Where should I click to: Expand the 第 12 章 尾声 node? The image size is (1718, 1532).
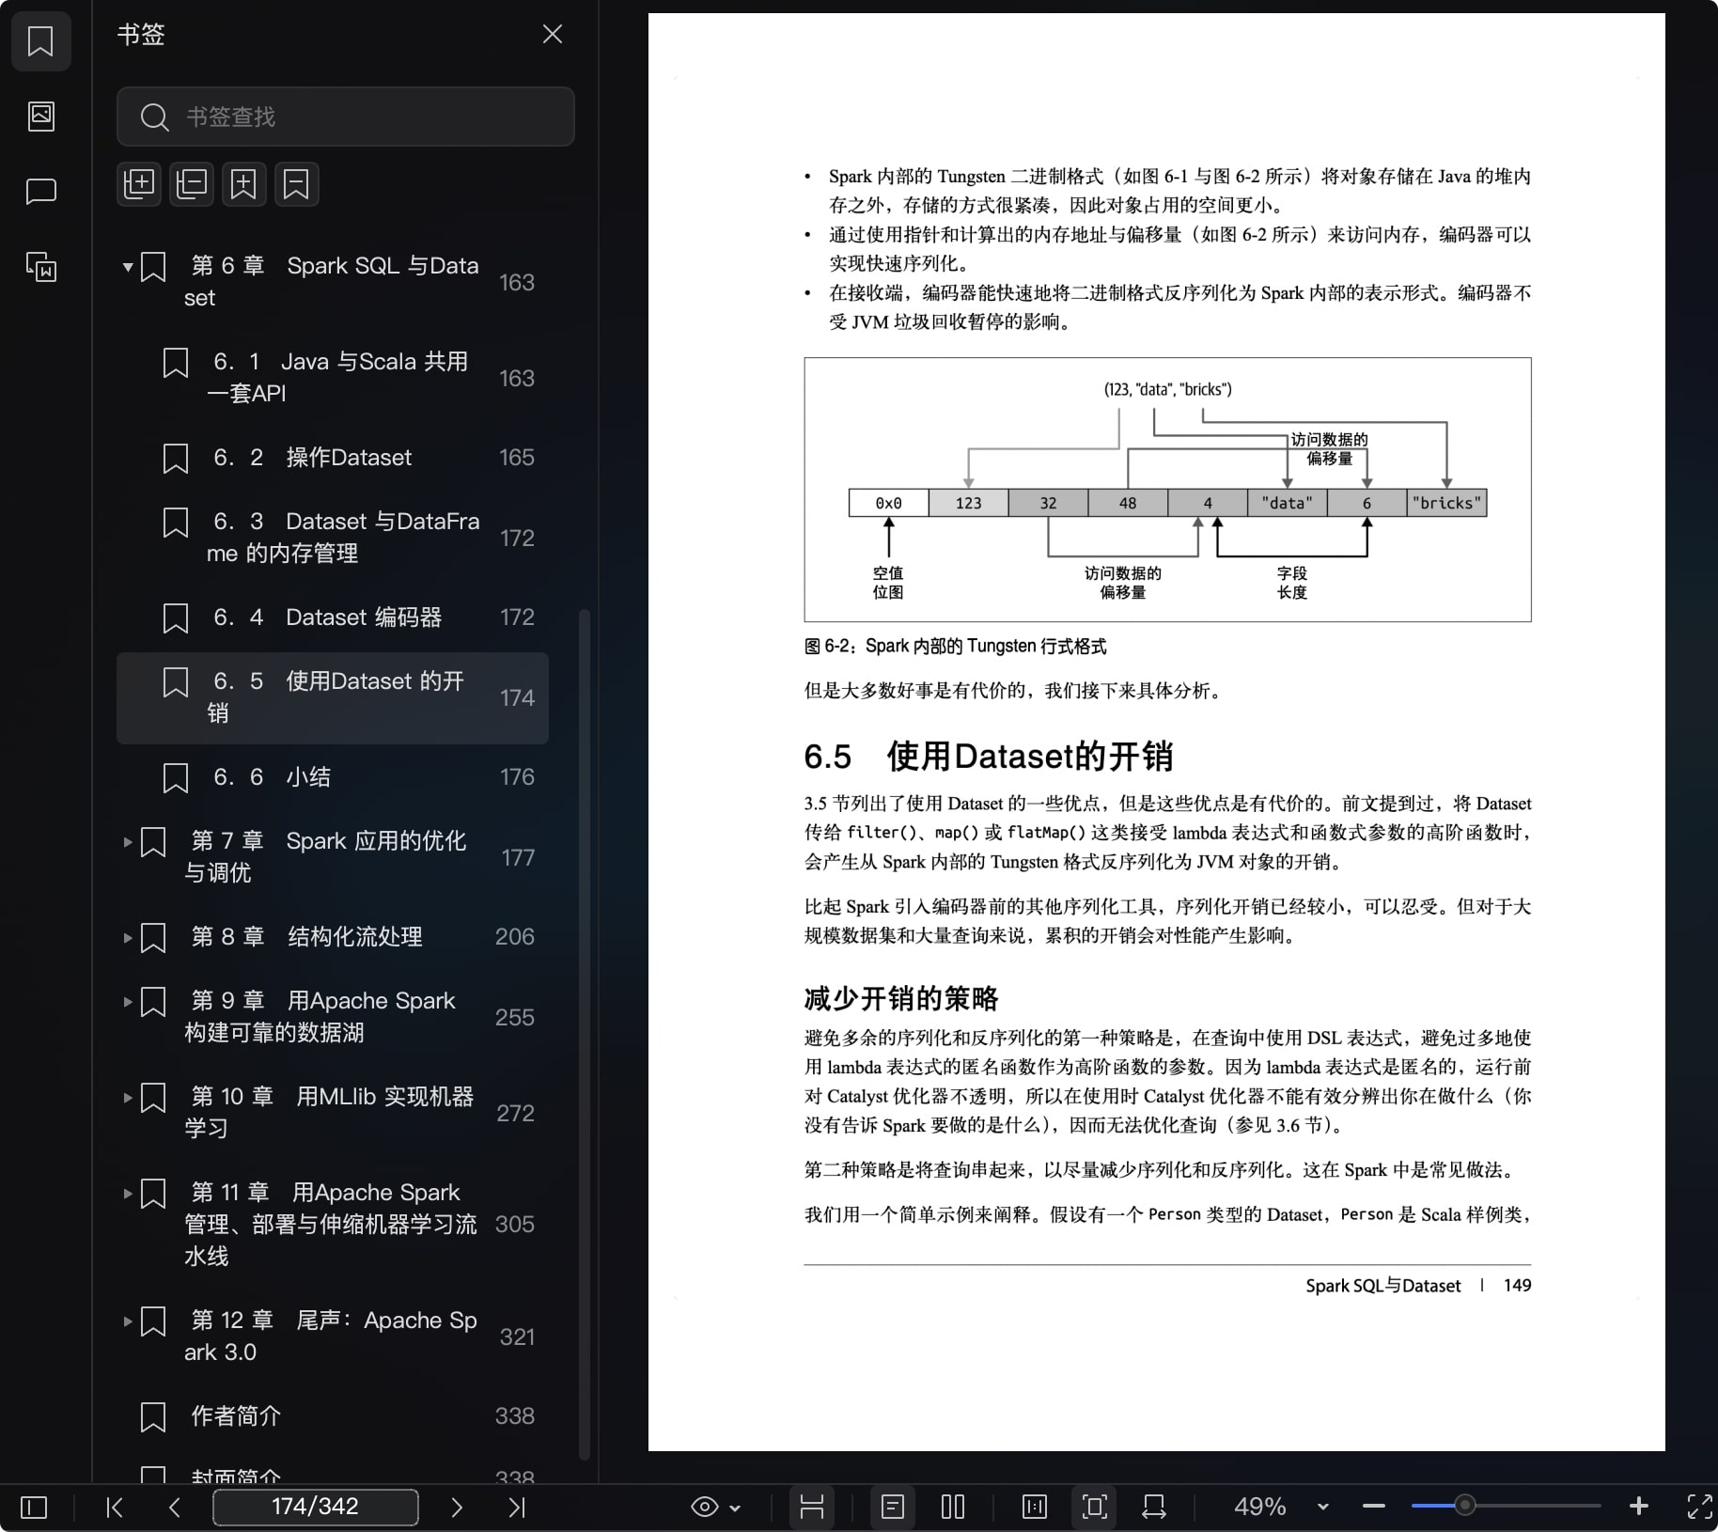tap(127, 1321)
